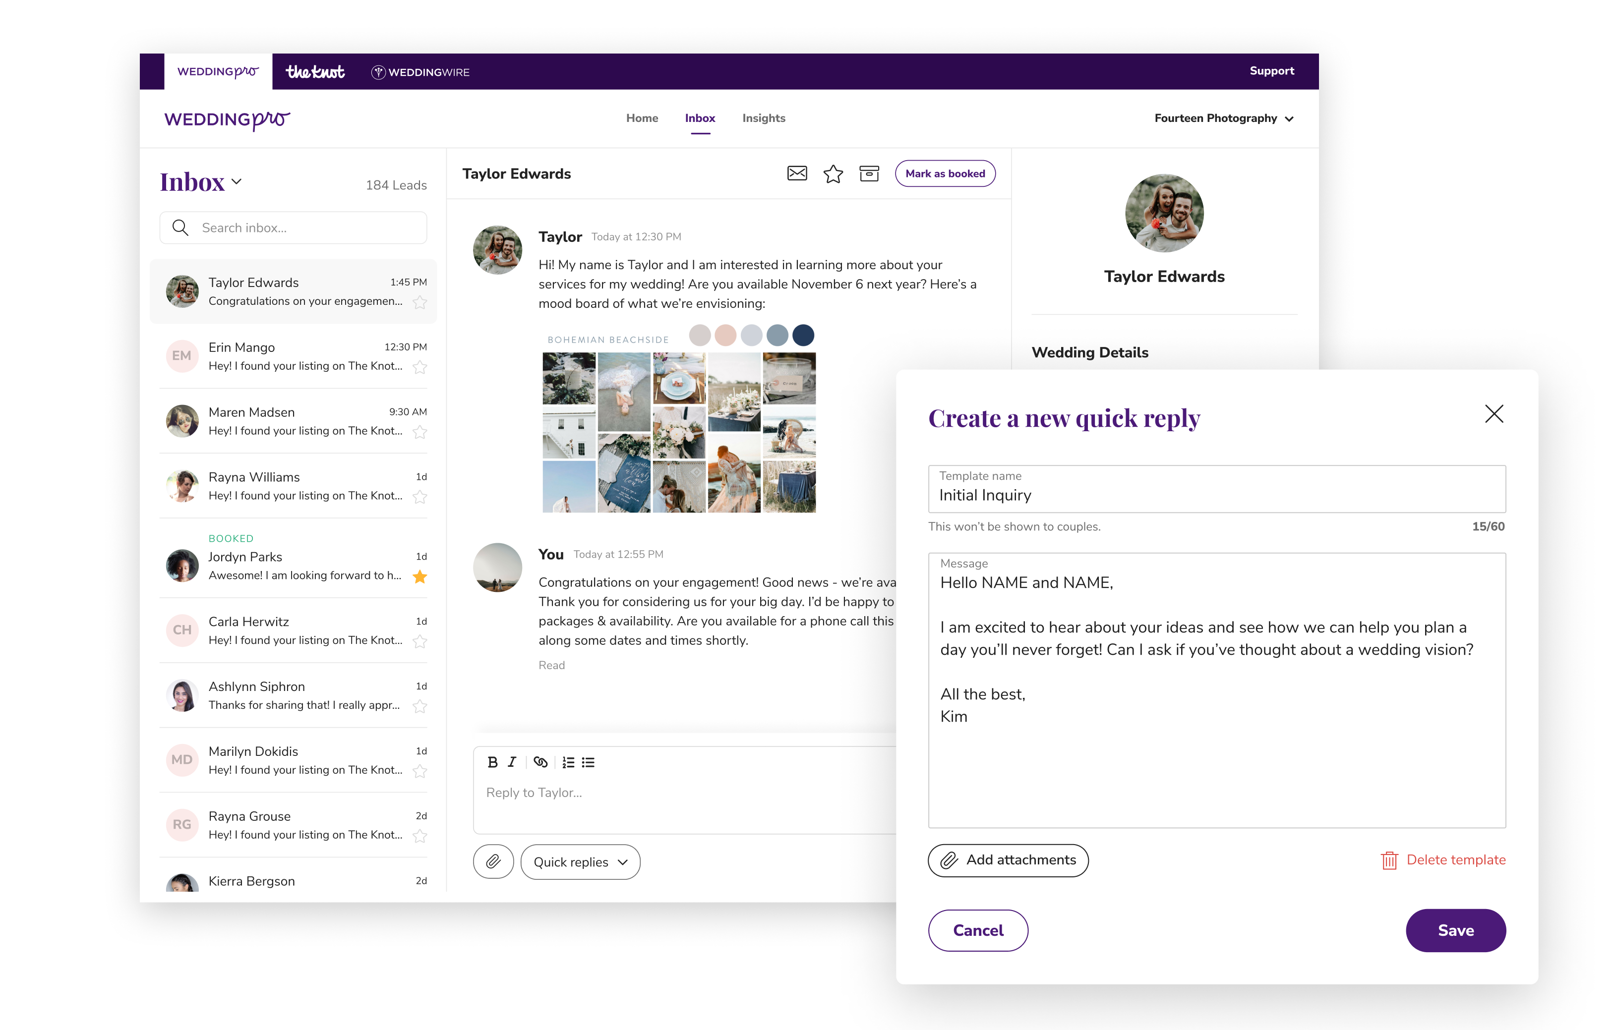Screen dimensions: 1616x1030
Task: Click the Message text area
Action: point(1217,690)
